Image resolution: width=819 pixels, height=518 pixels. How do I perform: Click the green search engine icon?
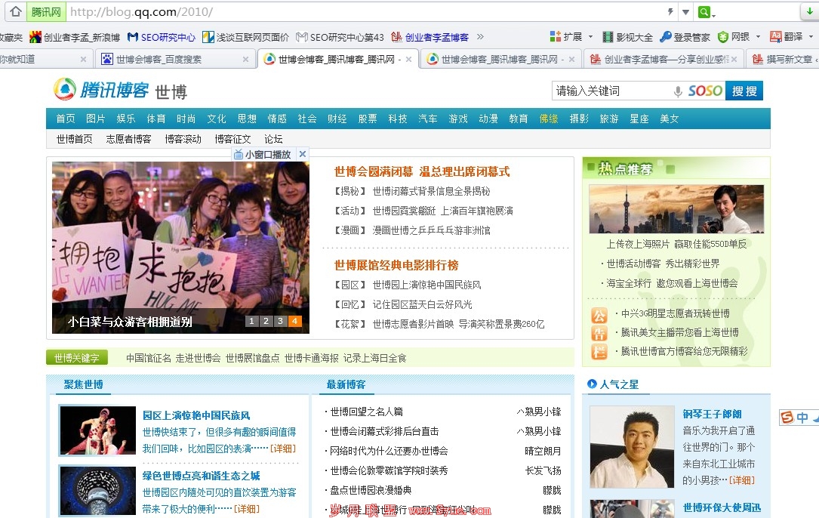pyautogui.click(x=704, y=11)
